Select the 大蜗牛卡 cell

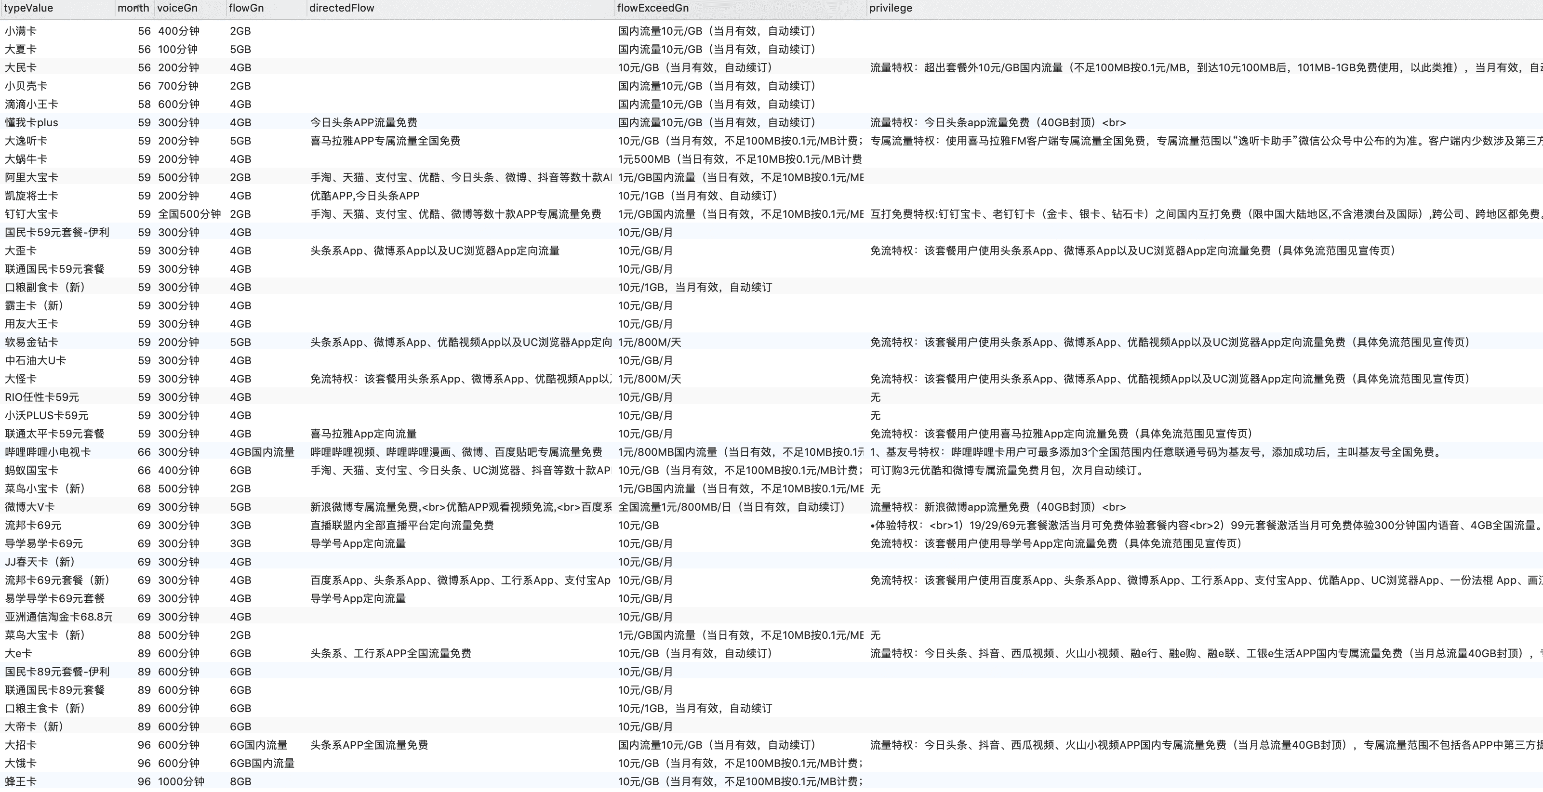[x=26, y=159]
